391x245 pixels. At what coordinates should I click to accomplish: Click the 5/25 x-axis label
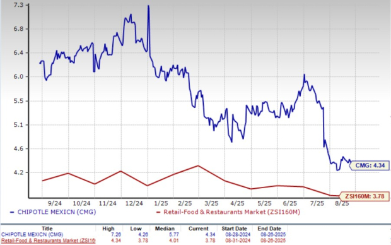tap(264, 203)
